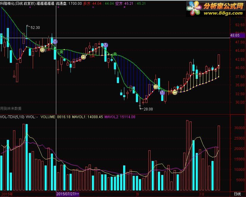246x197 pixels.
Task: Click the 5000 volume axis label
Action: [x=240, y=180]
